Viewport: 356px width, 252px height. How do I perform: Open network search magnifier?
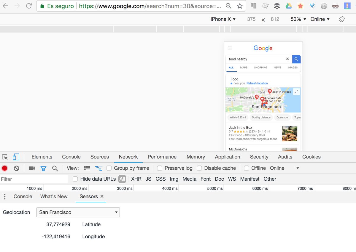[x=55, y=168]
